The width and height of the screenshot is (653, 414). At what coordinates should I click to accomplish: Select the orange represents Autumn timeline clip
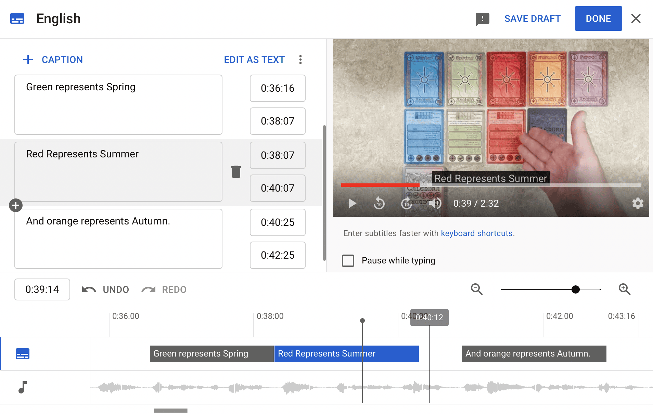click(x=534, y=354)
